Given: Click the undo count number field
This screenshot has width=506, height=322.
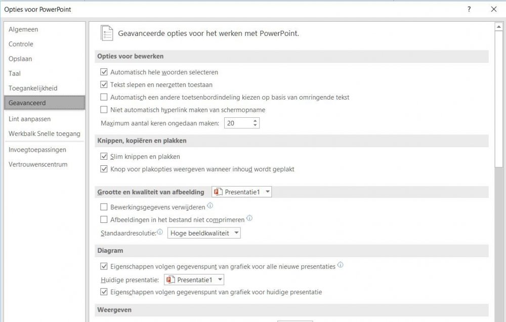Looking at the screenshot, I should coord(237,123).
